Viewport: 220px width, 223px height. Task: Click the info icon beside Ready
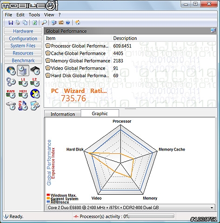click(x=6, y=216)
